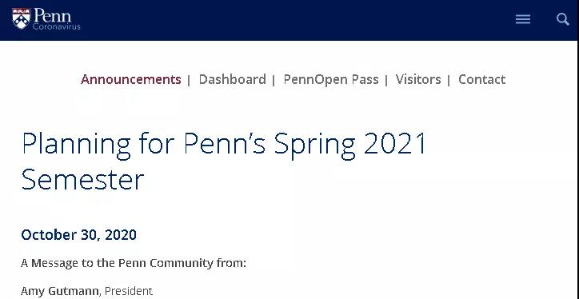Image resolution: width=579 pixels, height=299 pixels.
Task: Click the search magnifier icon
Action: (563, 19)
